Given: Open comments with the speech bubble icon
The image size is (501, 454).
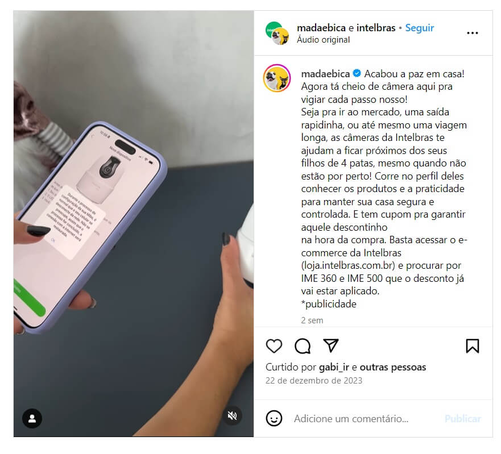Looking at the screenshot, I should click(303, 346).
